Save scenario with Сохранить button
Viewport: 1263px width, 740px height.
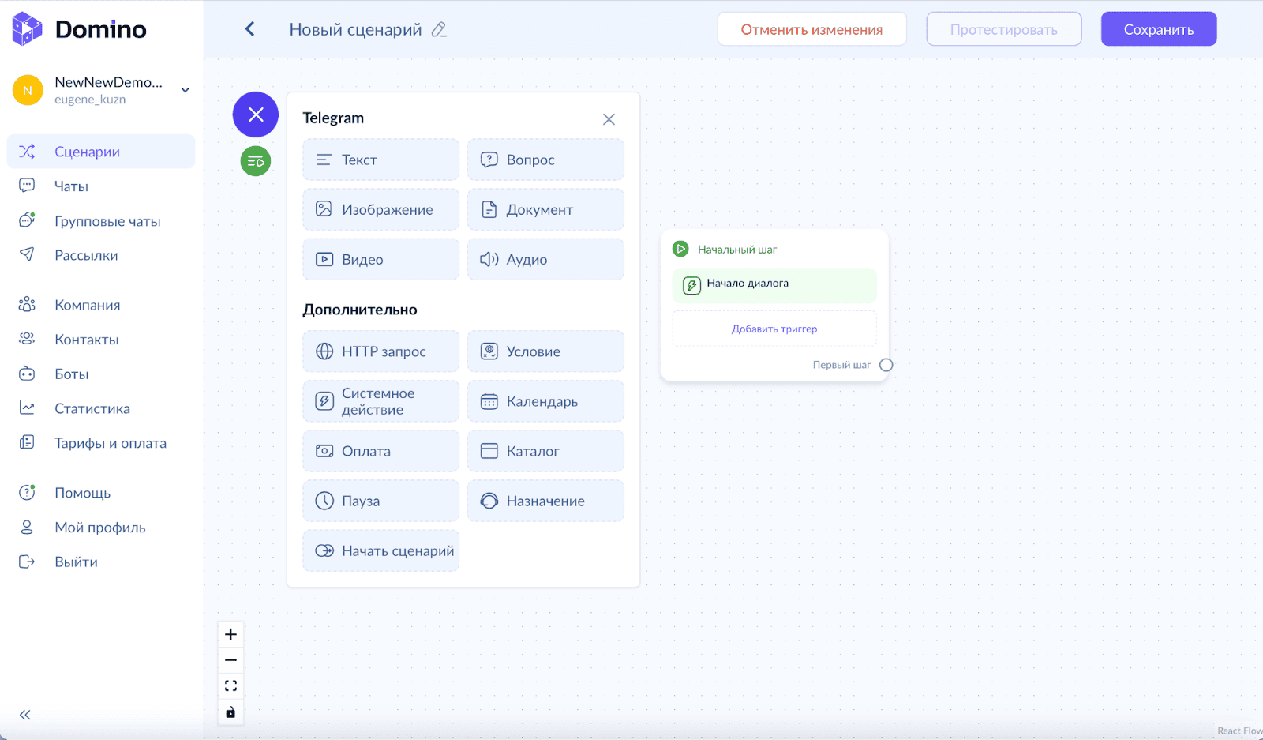click(1159, 29)
